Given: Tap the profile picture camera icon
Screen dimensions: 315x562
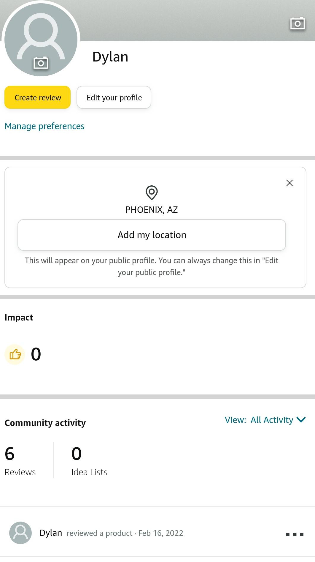Looking at the screenshot, I should tap(41, 63).
